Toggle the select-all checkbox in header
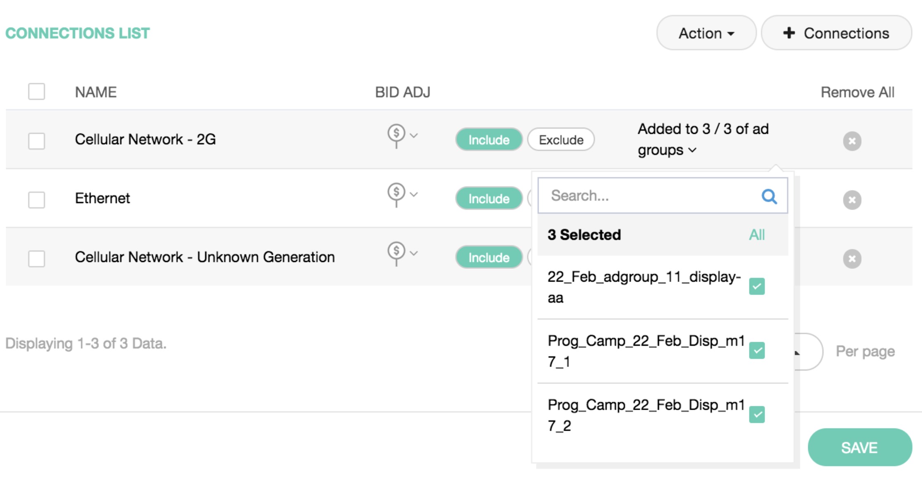922x478 pixels. [x=36, y=92]
